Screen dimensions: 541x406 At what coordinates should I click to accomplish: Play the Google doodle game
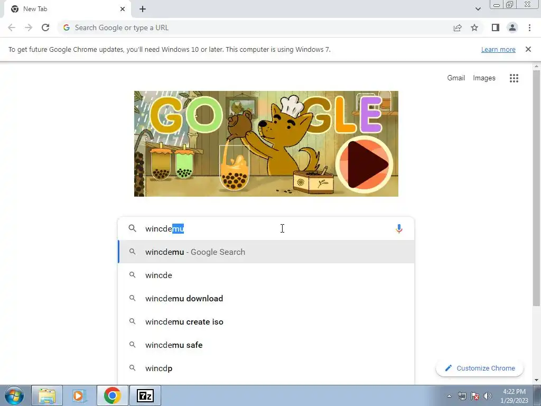click(x=365, y=164)
